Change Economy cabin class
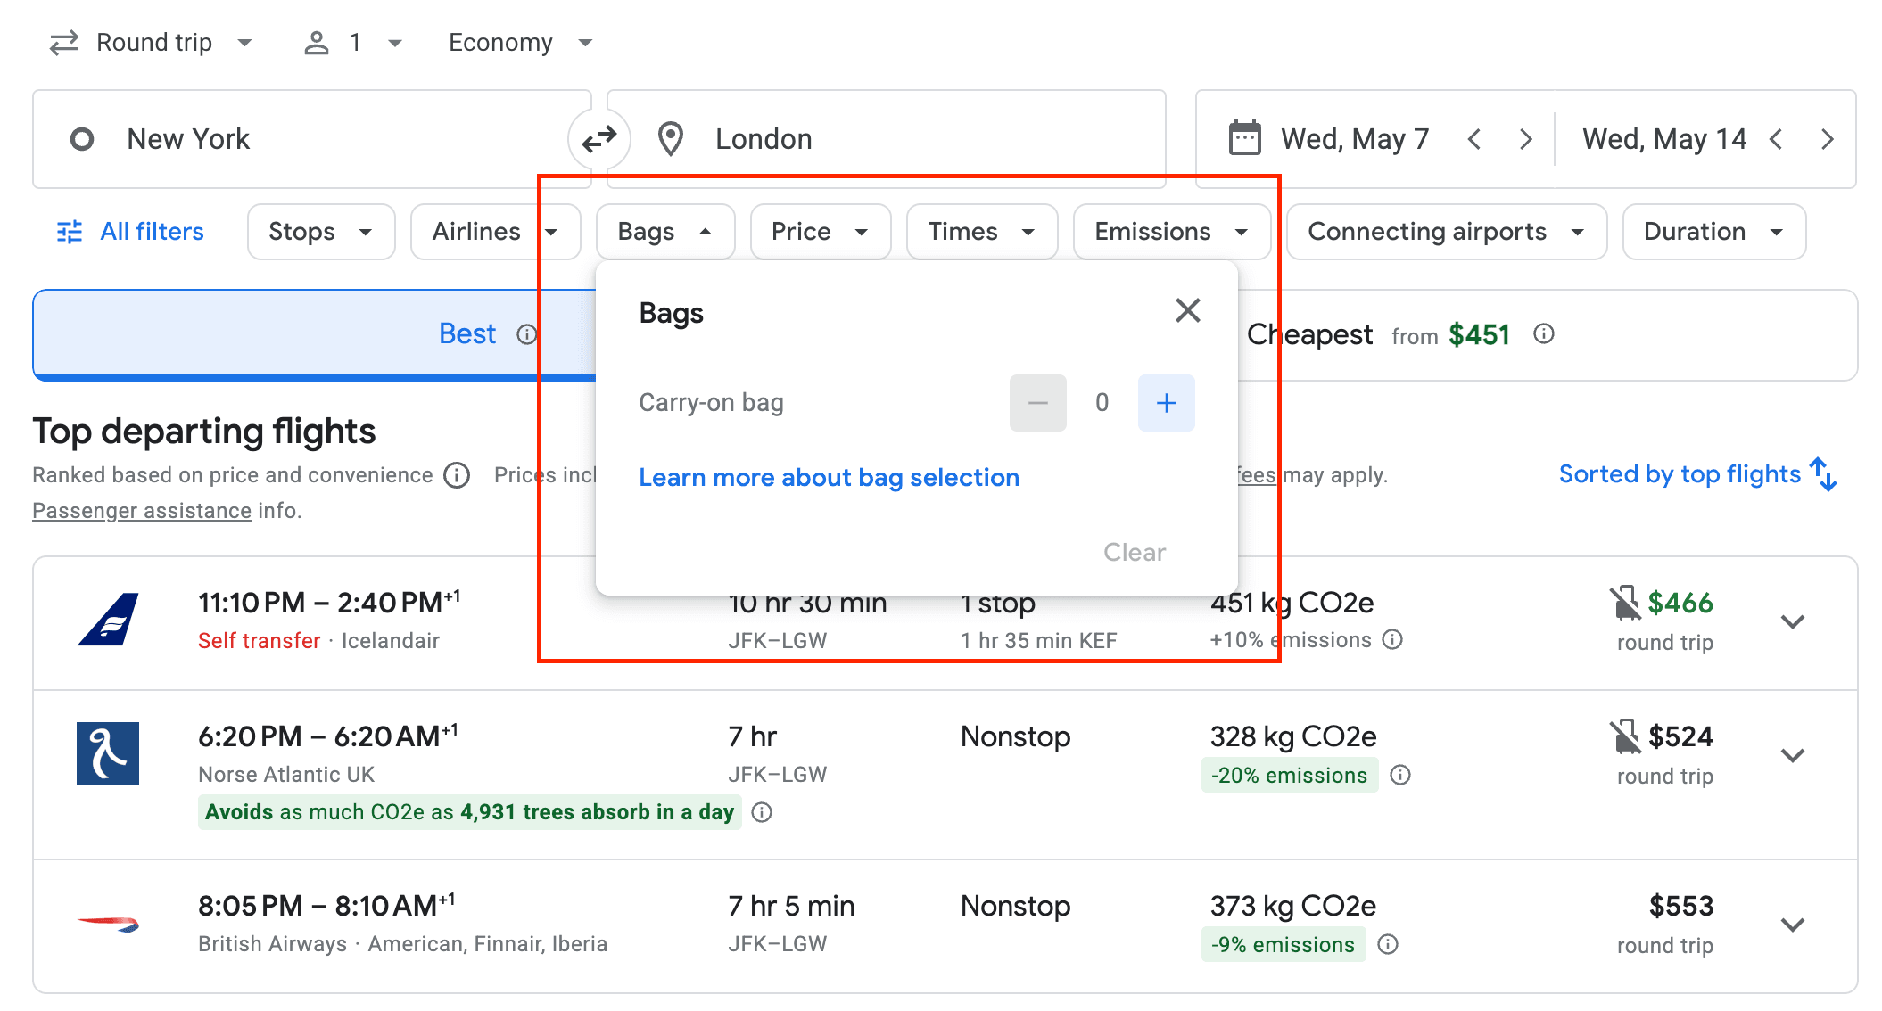This screenshot has height=1011, width=1882. tap(521, 43)
